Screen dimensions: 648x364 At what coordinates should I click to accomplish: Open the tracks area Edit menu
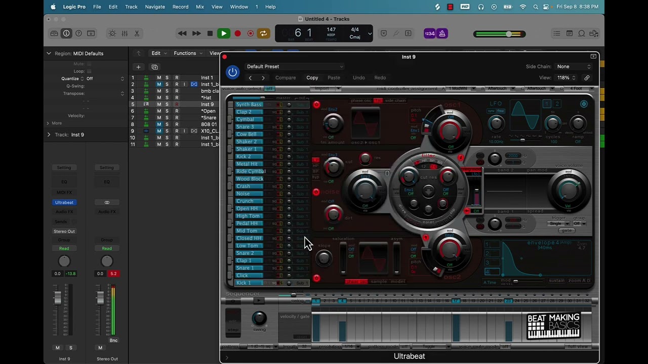click(158, 53)
